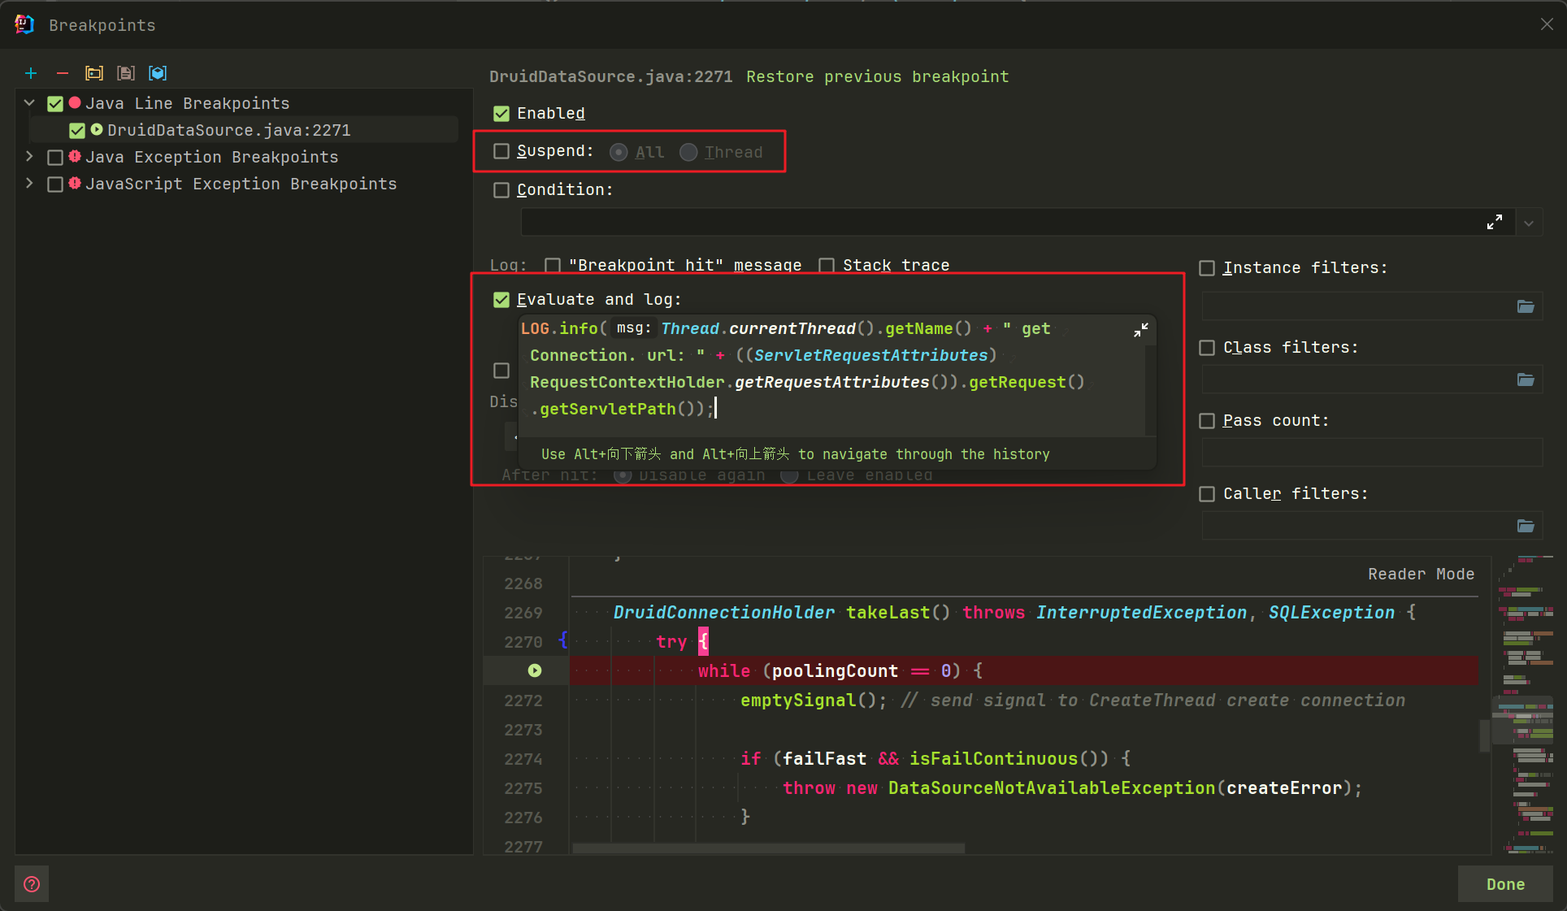Click Reader Mode label in preview

[1421, 574]
